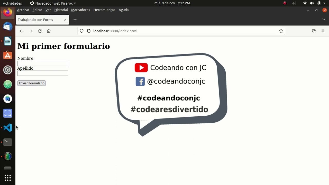329x185 pixels.
Task: Open the Ayuda menu
Action: click(124, 10)
